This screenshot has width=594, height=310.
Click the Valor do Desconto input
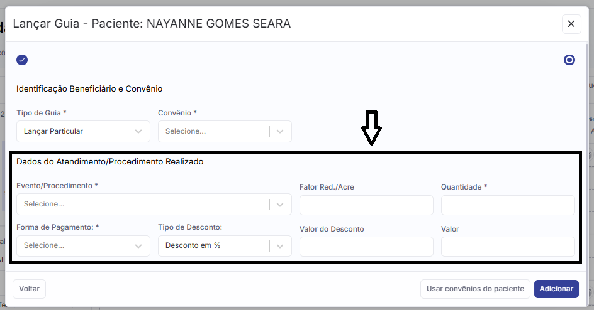(x=366, y=247)
